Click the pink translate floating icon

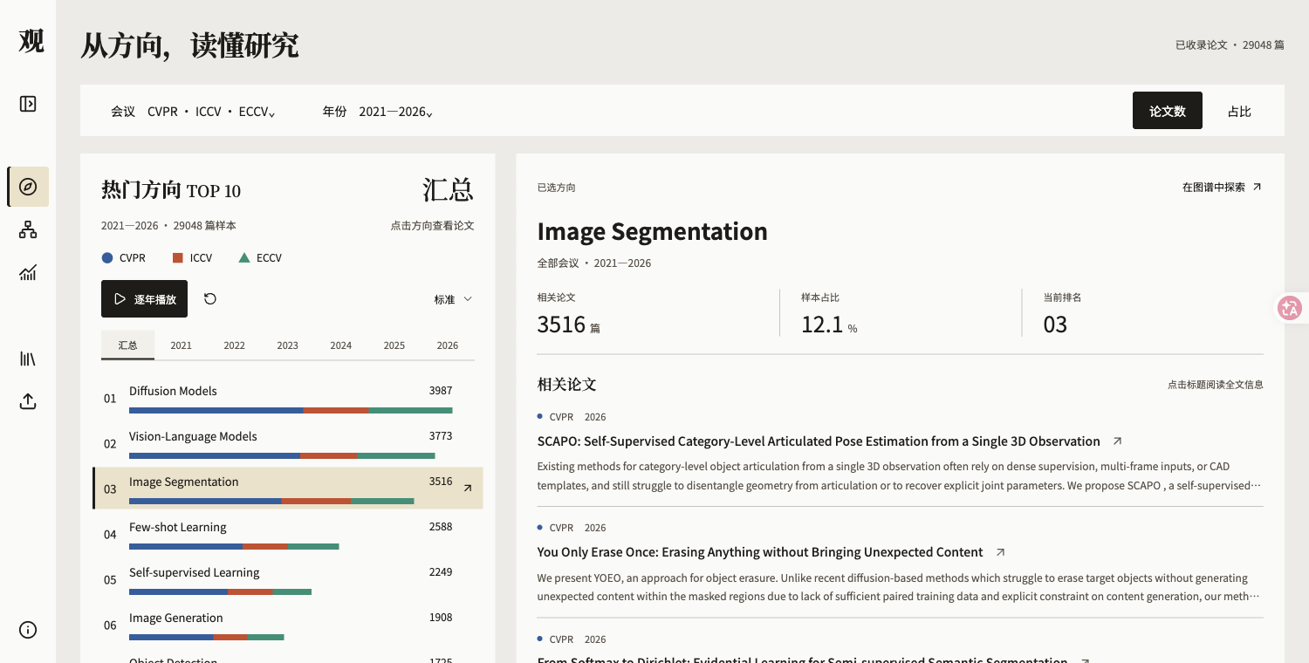pos(1290,308)
